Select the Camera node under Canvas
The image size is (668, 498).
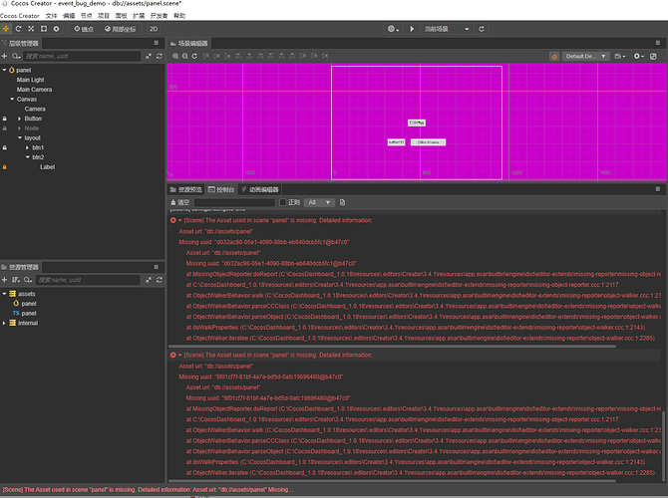(35, 109)
